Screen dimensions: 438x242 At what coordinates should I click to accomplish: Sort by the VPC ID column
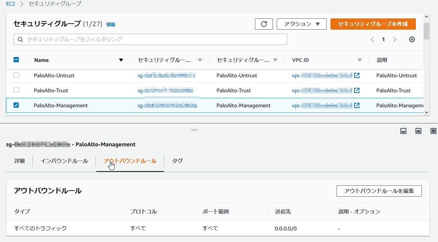(x=360, y=60)
